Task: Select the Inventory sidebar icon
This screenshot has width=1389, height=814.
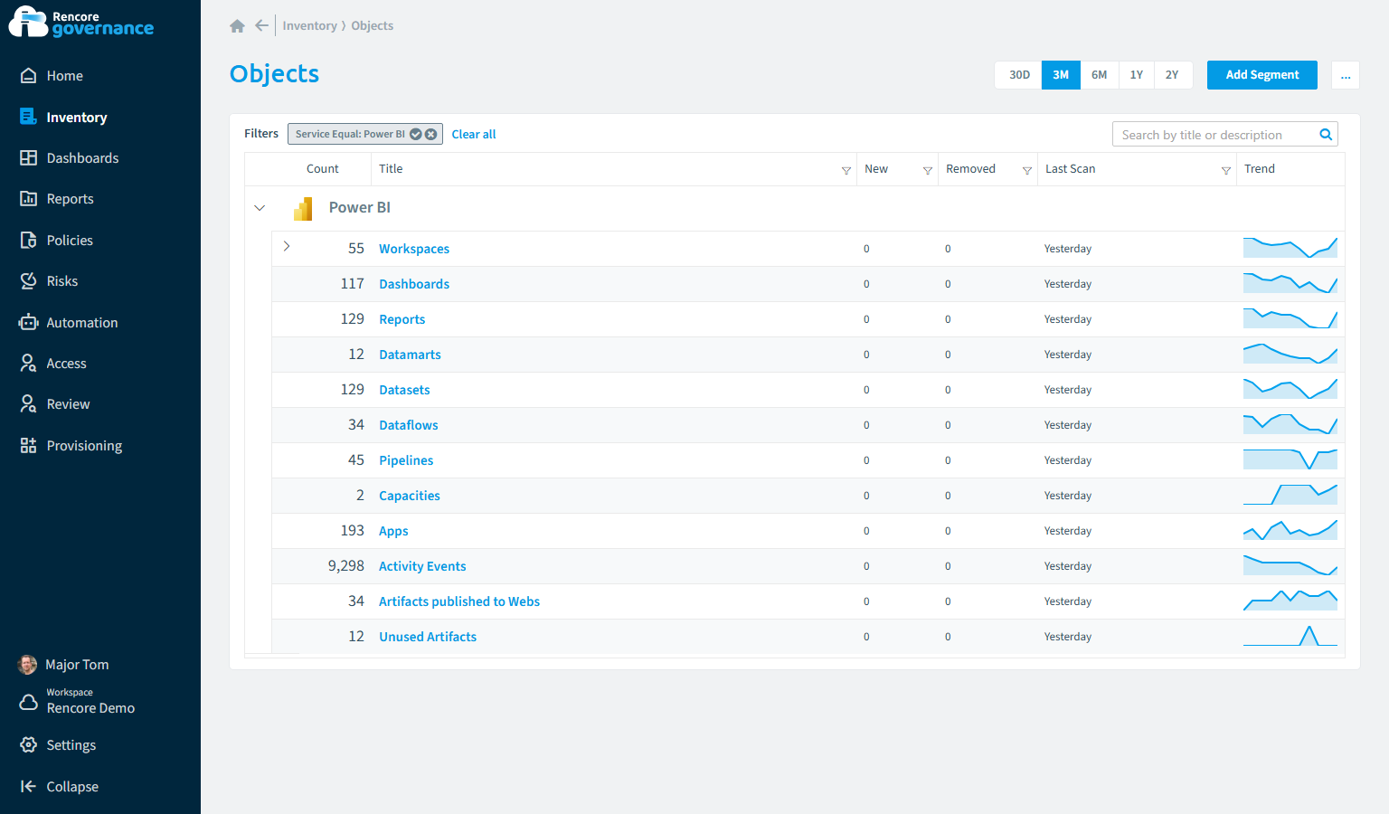Action: (x=29, y=117)
